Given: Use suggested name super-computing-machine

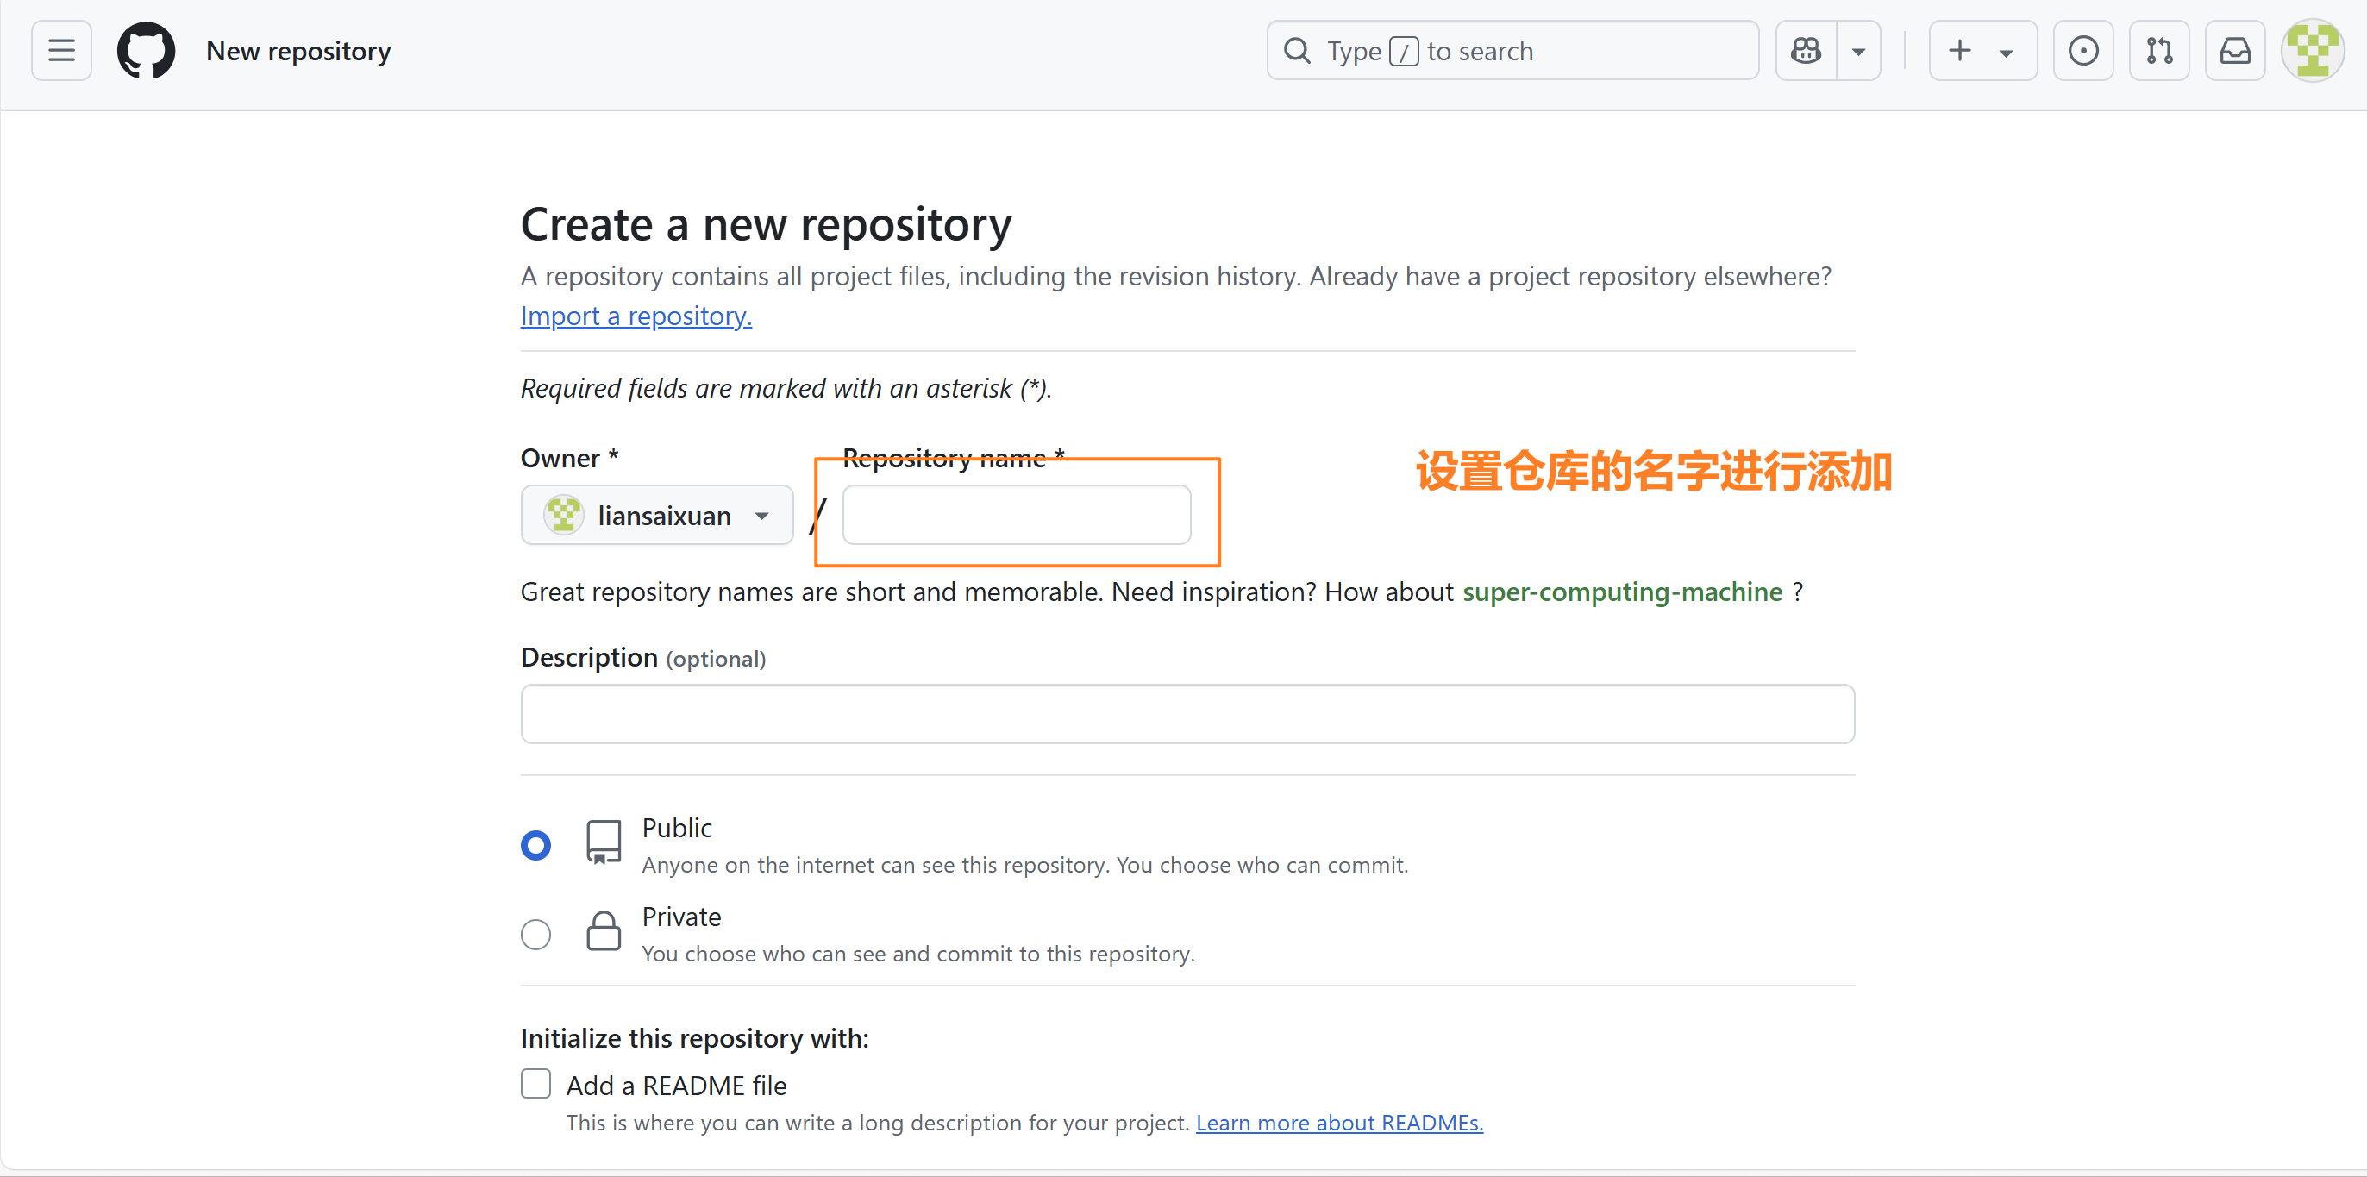Looking at the screenshot, I should click(1622, 592).
